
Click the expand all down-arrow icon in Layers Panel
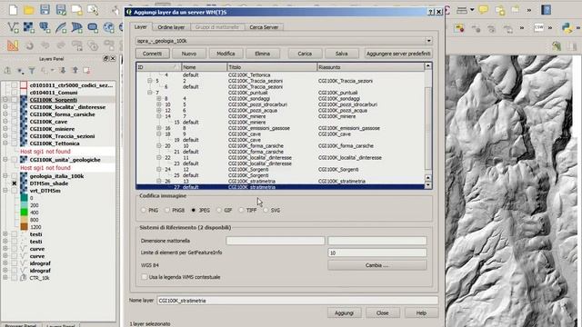(x=63, y=71)
